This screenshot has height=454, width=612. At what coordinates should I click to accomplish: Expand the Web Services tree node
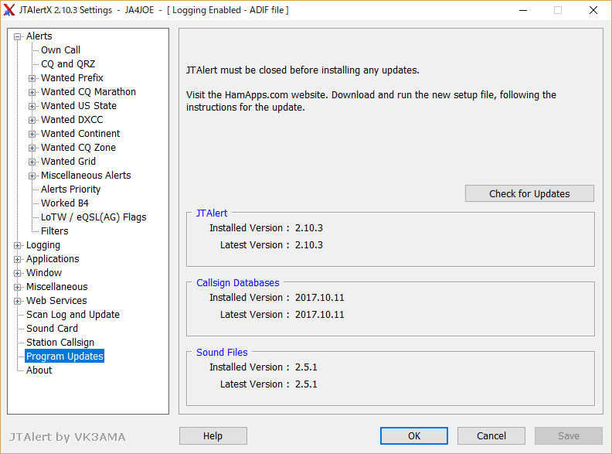coord(17,301)
